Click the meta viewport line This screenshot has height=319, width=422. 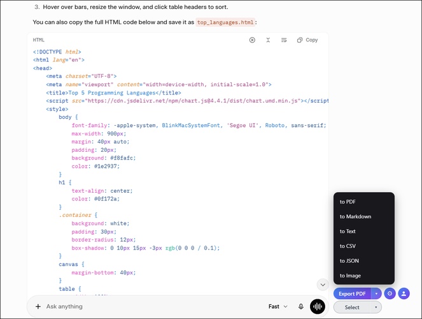[x=158, y=84]
